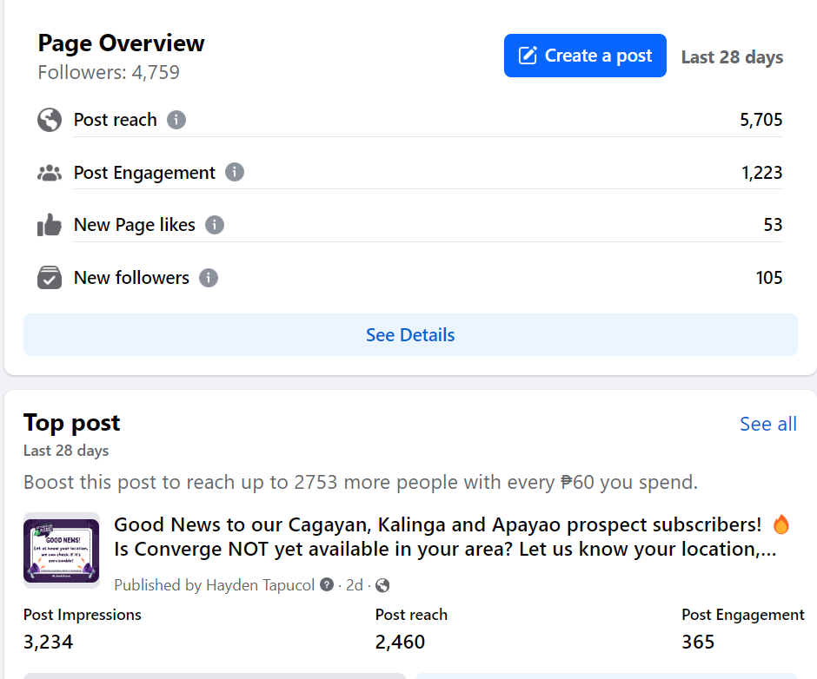Image resolution: width=817 pixels, height=679 pixels.
Task: Click the Post reach value 5,705
Action: coord(761,120)
